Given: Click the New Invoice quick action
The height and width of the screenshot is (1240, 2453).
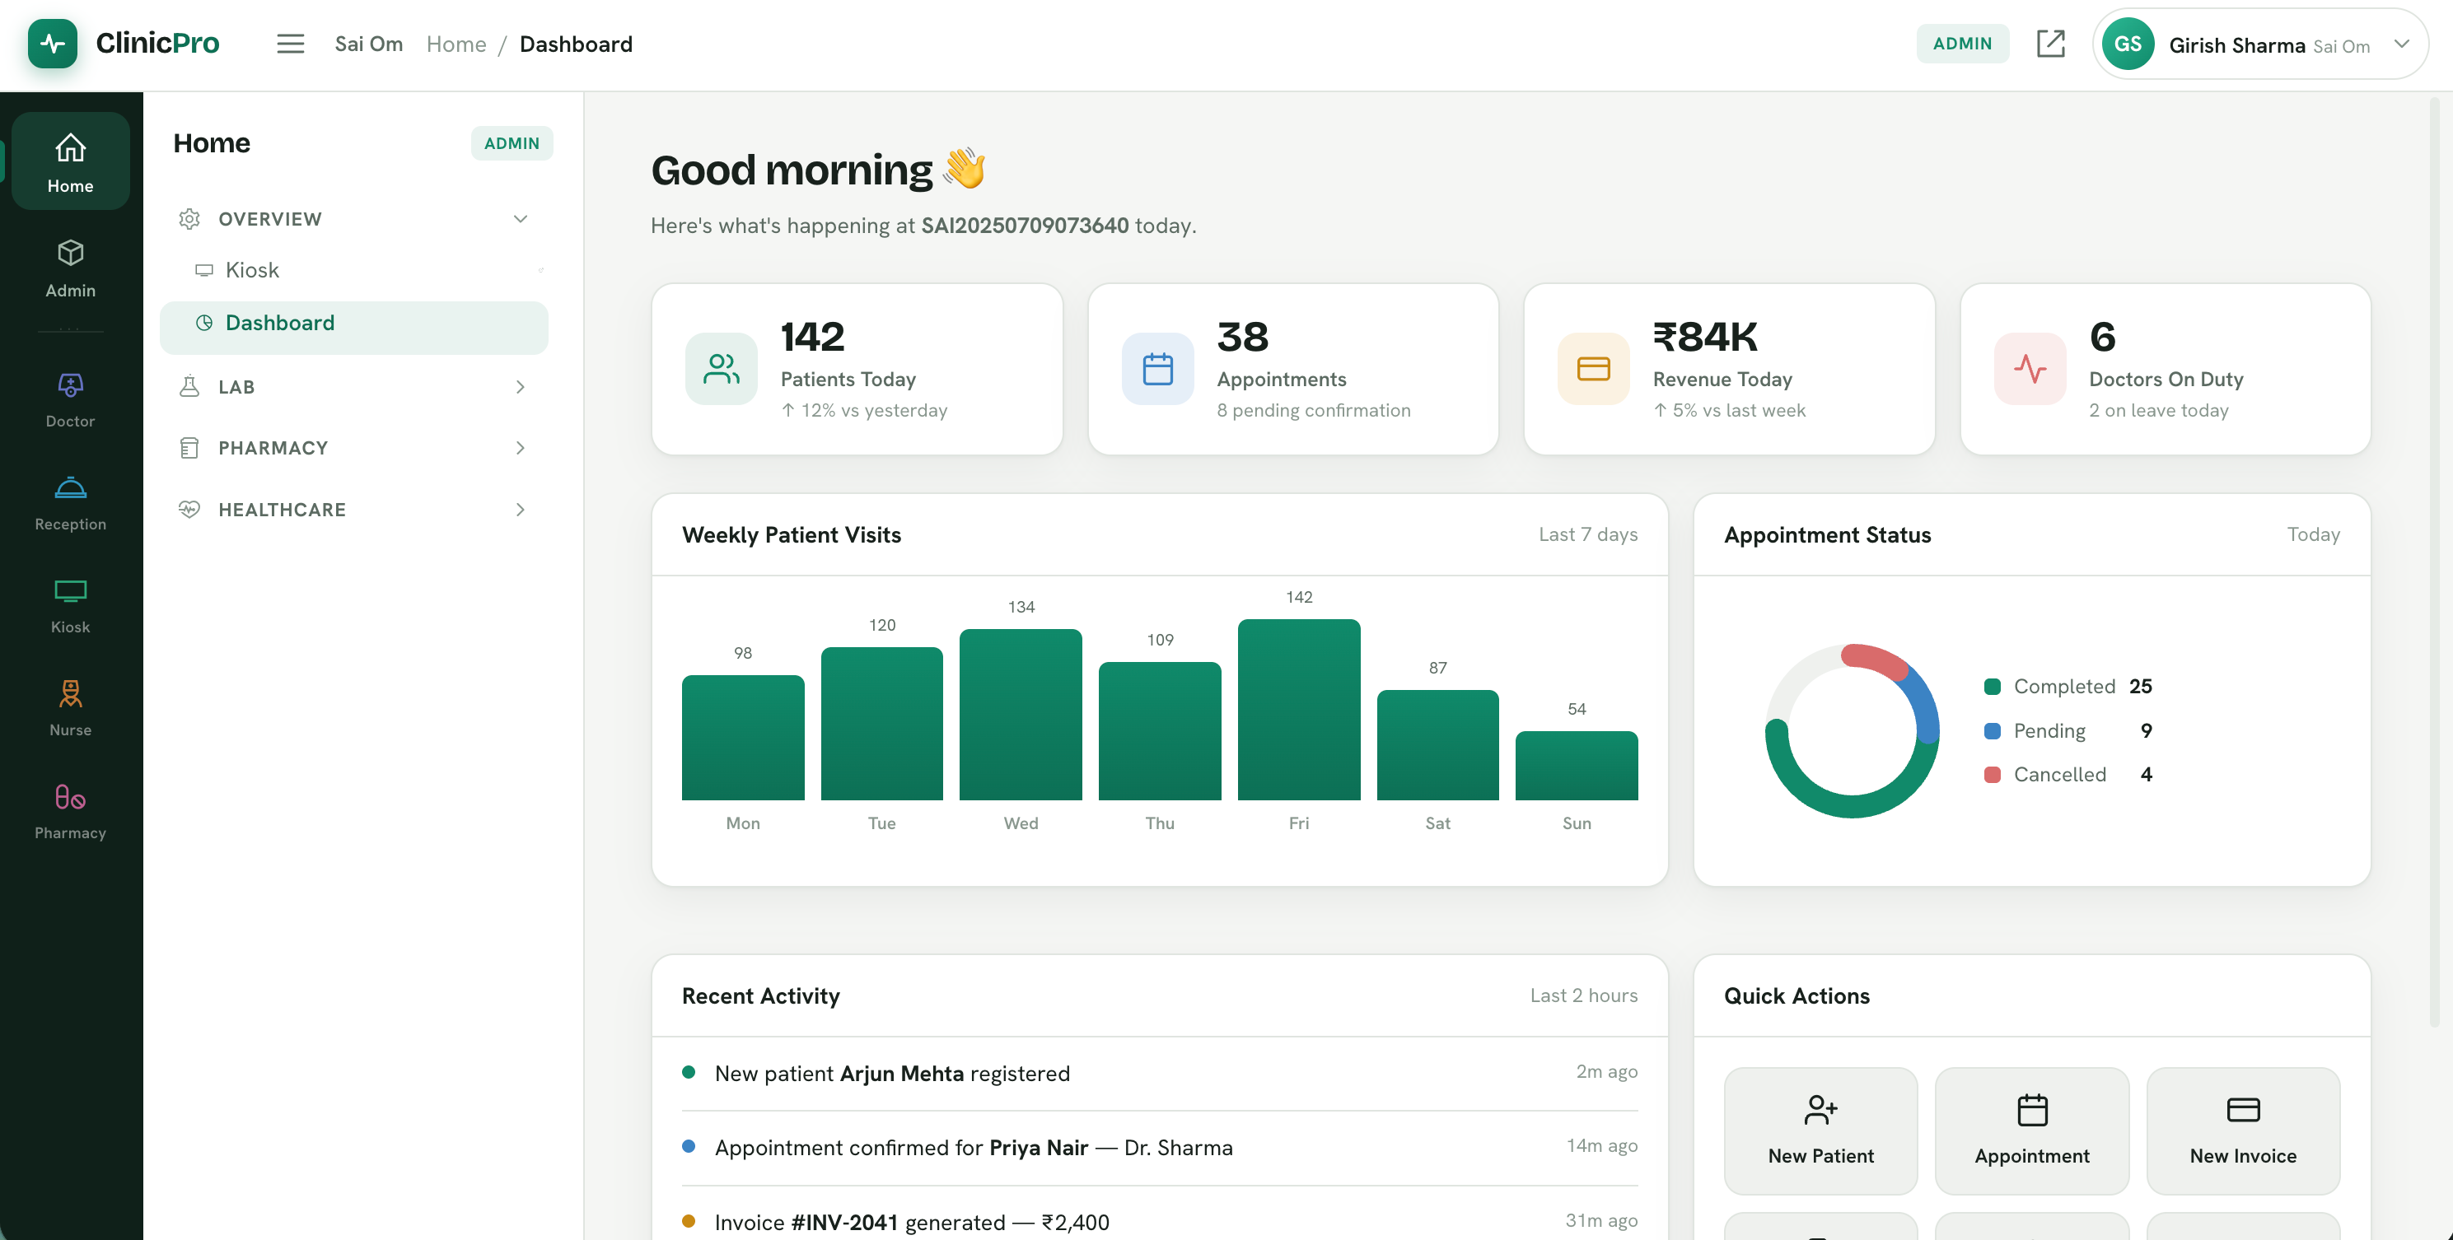Looking at the screenshot, I should pos(2243,1130).
